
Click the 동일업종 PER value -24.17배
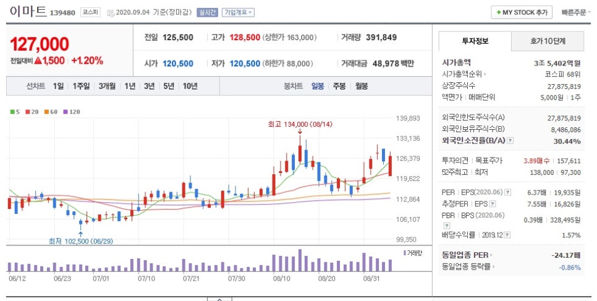click(x=565, y=255)
